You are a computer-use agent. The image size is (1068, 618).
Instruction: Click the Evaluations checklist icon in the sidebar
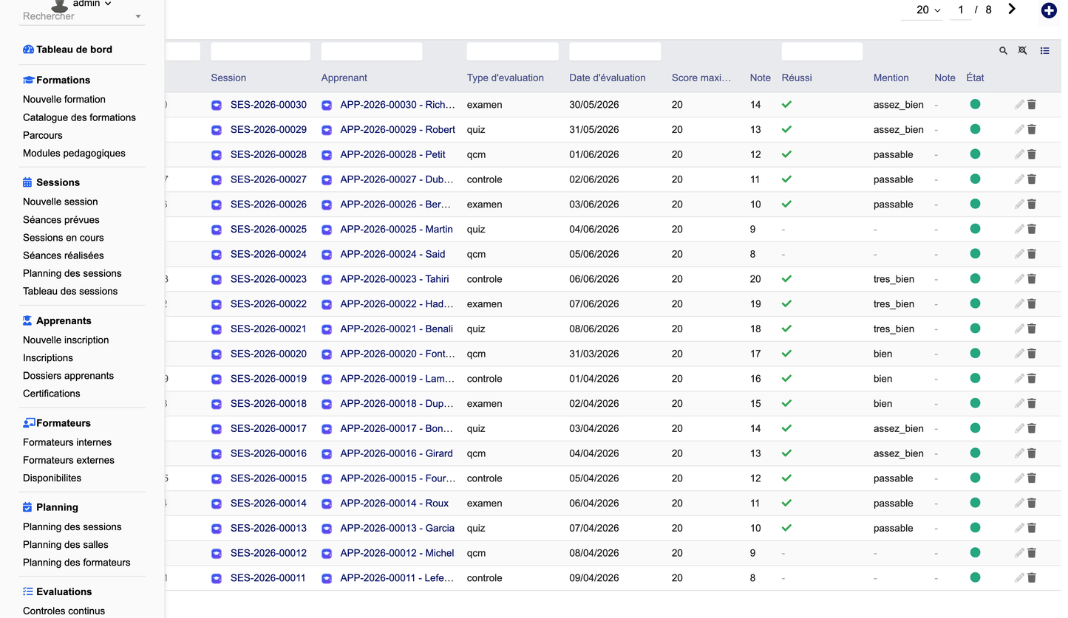28,591
